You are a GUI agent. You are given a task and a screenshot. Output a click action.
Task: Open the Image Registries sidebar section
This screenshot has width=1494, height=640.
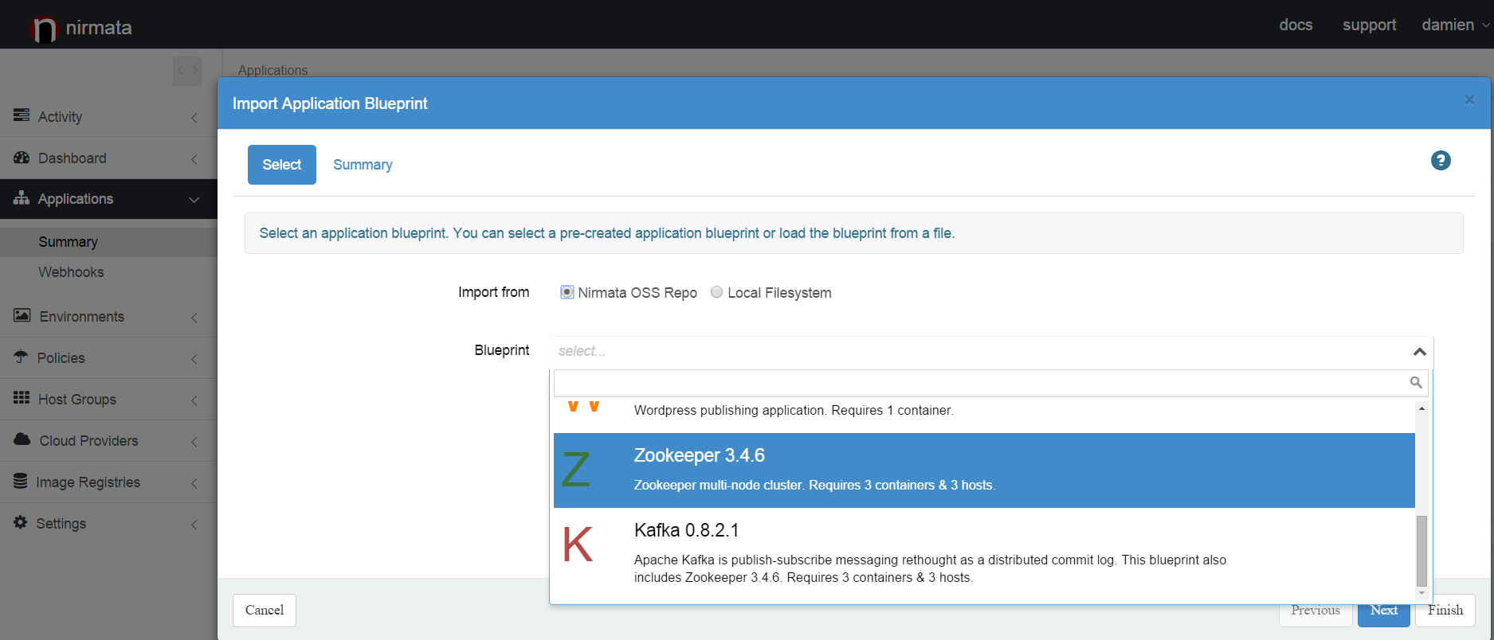[x=108, y=482]
